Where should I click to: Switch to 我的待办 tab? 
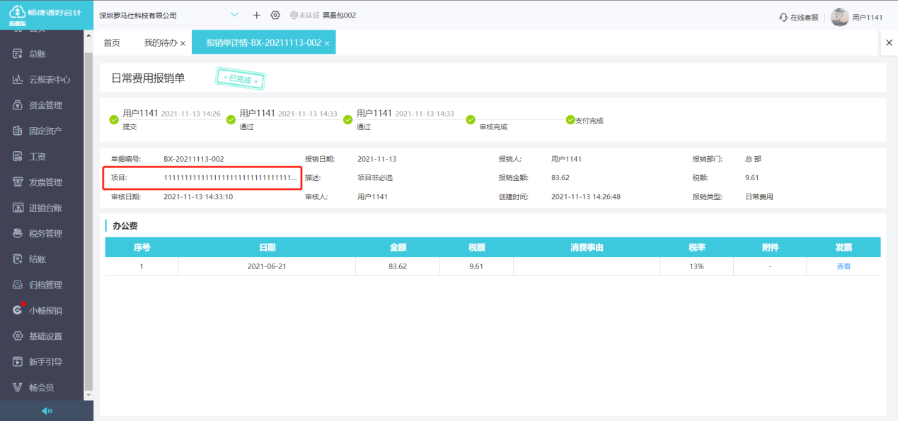point(161,43)
